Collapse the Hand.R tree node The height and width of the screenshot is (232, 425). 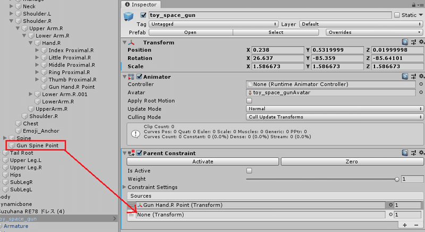[x=30, y=43]
